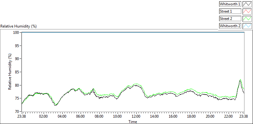Select the Street 1 legend label
Viewport: 253px width, 124px height.
230,11
